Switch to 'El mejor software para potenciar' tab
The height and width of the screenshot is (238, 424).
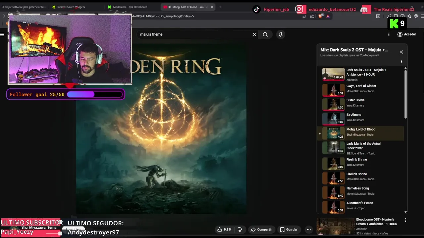tap(24, 7)
